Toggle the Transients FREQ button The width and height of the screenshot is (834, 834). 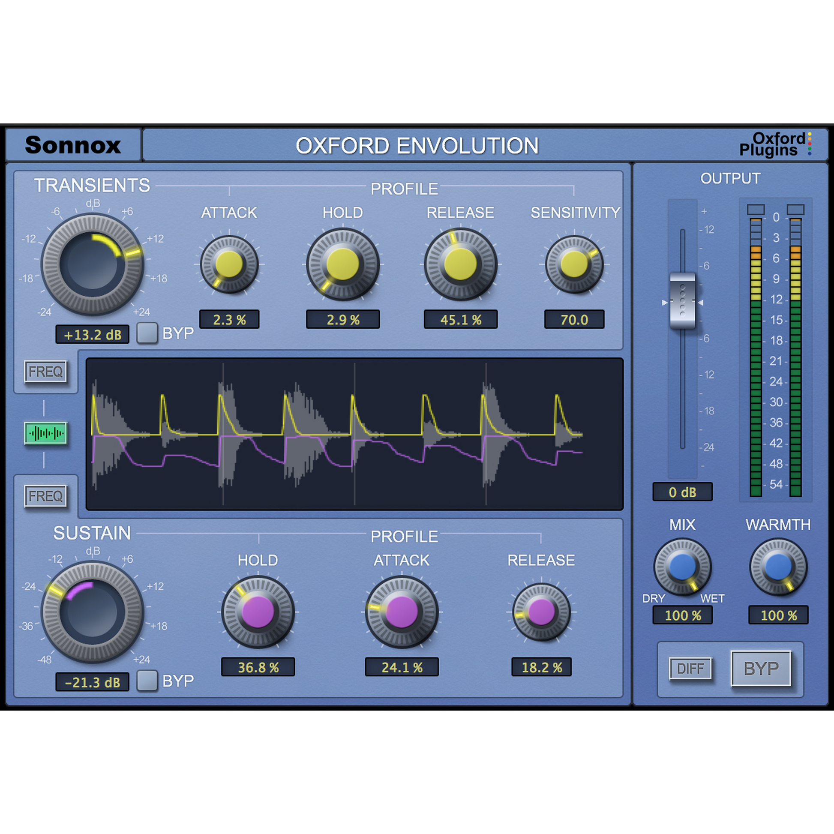coord(46,372)
